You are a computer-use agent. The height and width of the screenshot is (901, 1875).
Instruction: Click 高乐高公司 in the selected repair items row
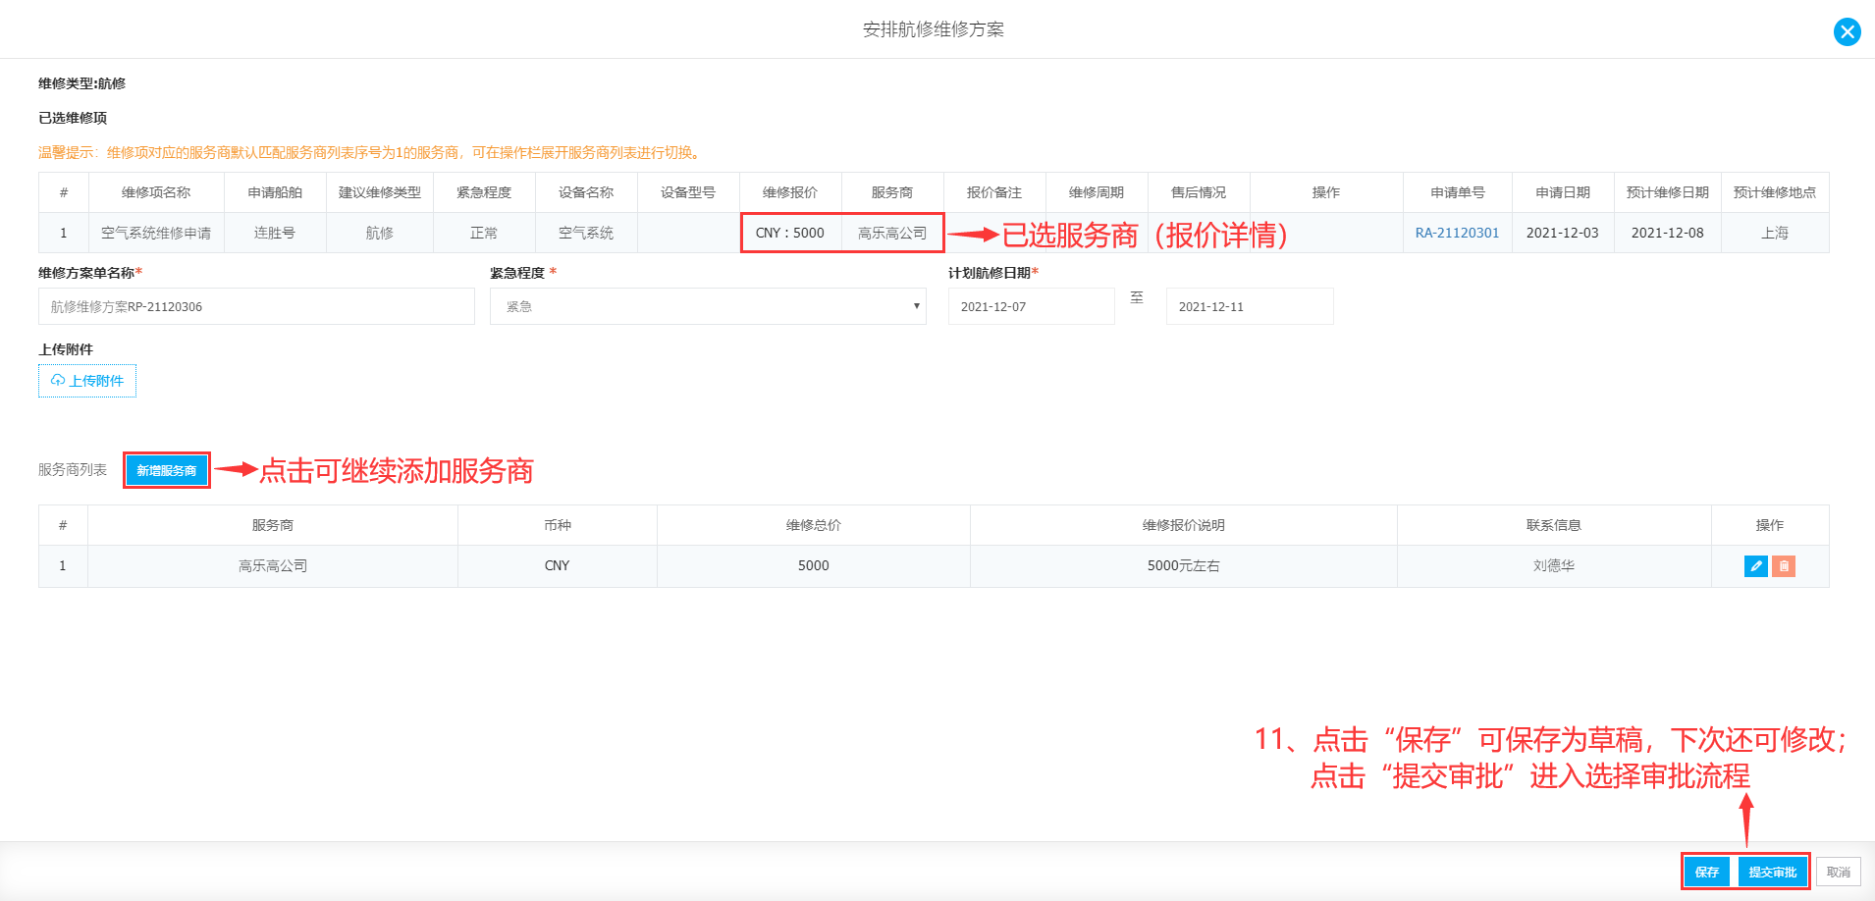(892, 233)
